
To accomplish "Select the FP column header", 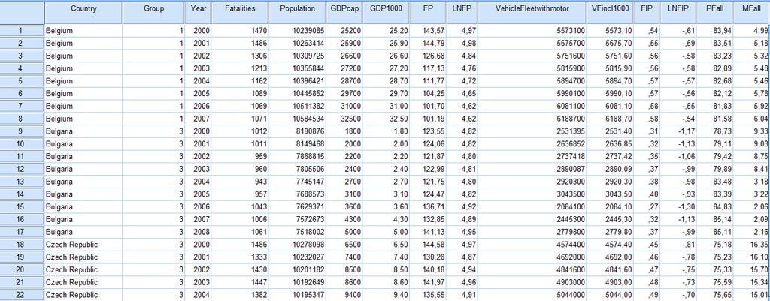I will tap(428, 12).
